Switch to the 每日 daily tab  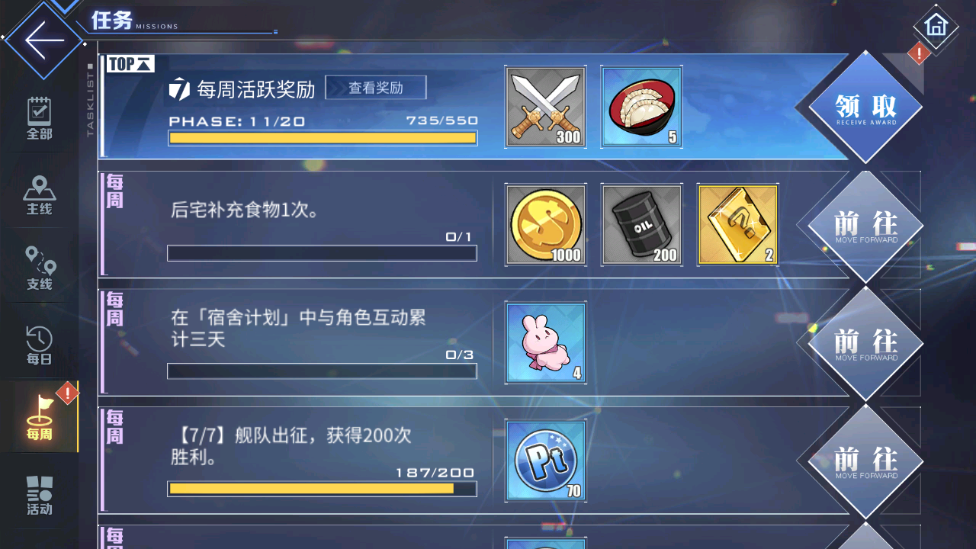[x=40, y=344]
